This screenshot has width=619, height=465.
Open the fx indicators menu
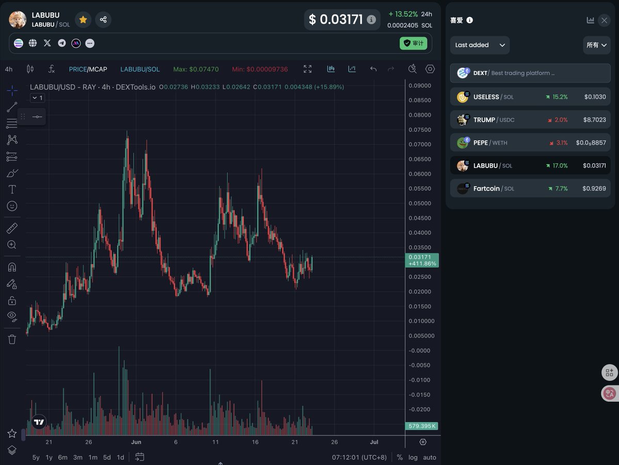point(52,69)
